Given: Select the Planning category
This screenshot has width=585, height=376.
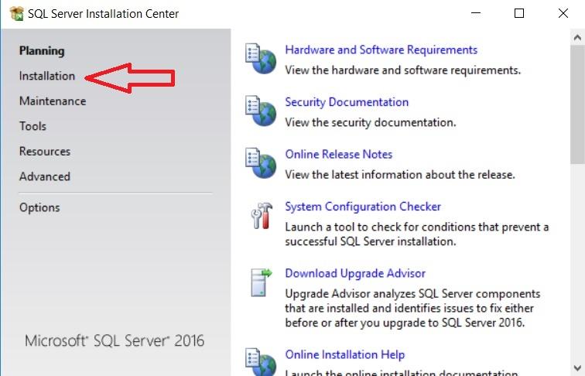Looking at the screenshot, I should (42, 51).
